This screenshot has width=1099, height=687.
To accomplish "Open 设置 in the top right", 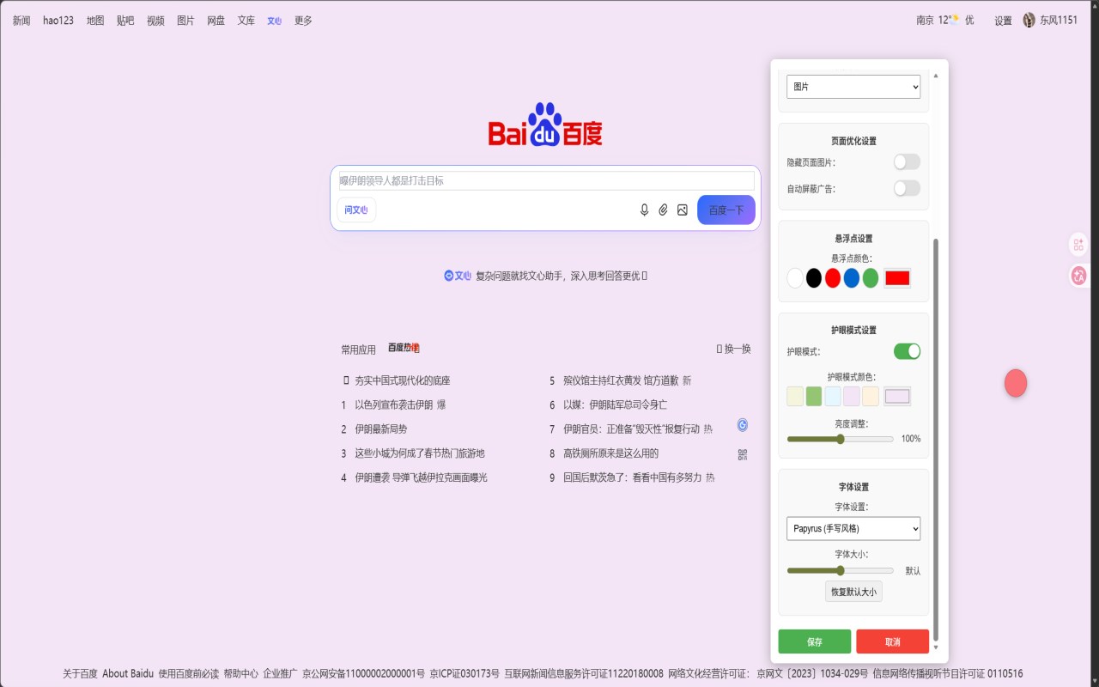I will tap(1003, 21).
